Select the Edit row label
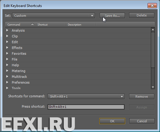The width and height of the screenshot is (160, 132). coord(15,42)
